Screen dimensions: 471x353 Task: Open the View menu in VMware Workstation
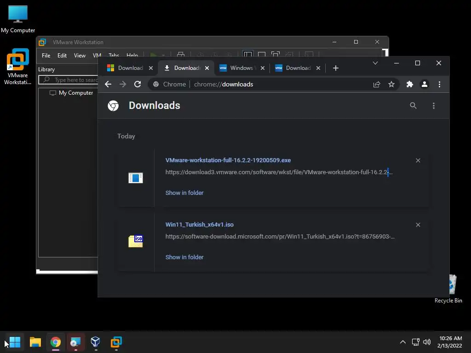click(x=80, y=56)
